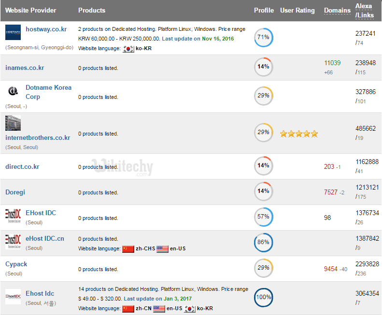Click the Korean flag in hostway row
Image resolution: width=382 pixels, height=315 pixels.
[128, 49]
